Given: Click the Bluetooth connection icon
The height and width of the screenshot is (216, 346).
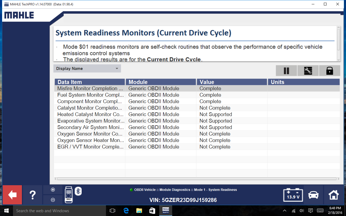Looking at the screenshot, I should click(x=78, y=191).
